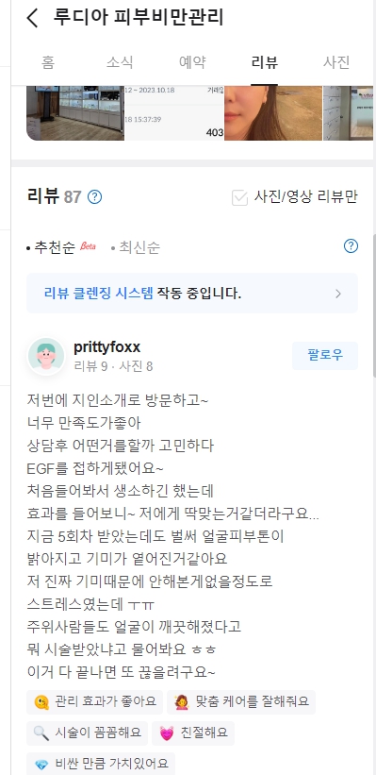Select the 맞춤 케어를 잘해줘요 tag

[241, 702]
